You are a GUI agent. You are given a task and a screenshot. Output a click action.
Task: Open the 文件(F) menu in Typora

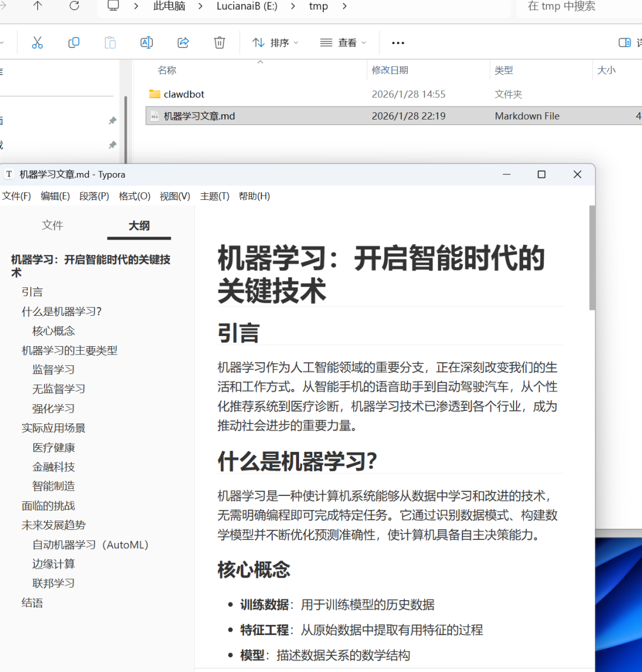pyautogui.click(x=16, y=196)
